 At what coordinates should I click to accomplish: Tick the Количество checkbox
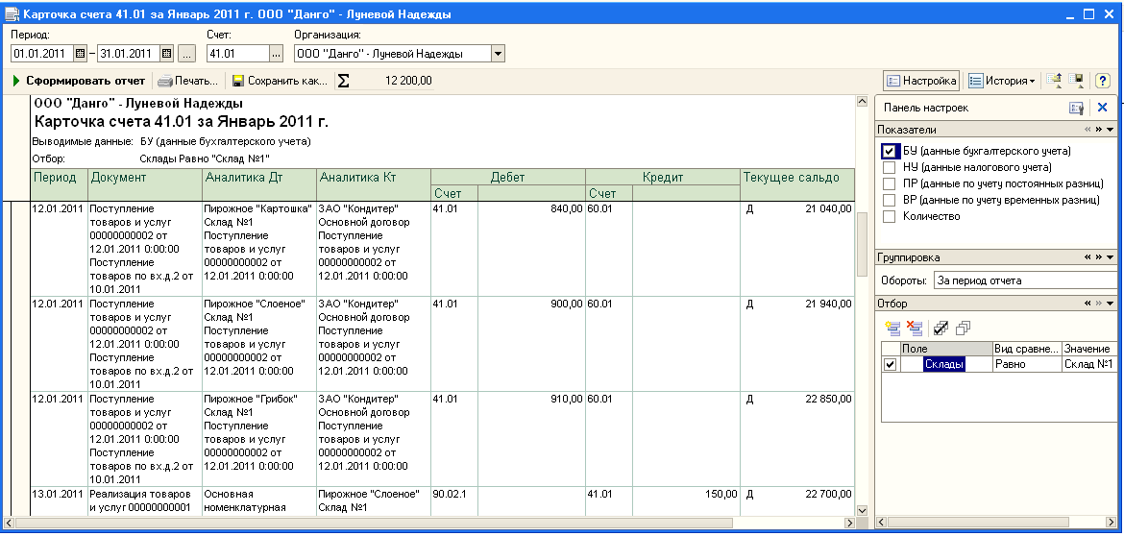[889, 216]
